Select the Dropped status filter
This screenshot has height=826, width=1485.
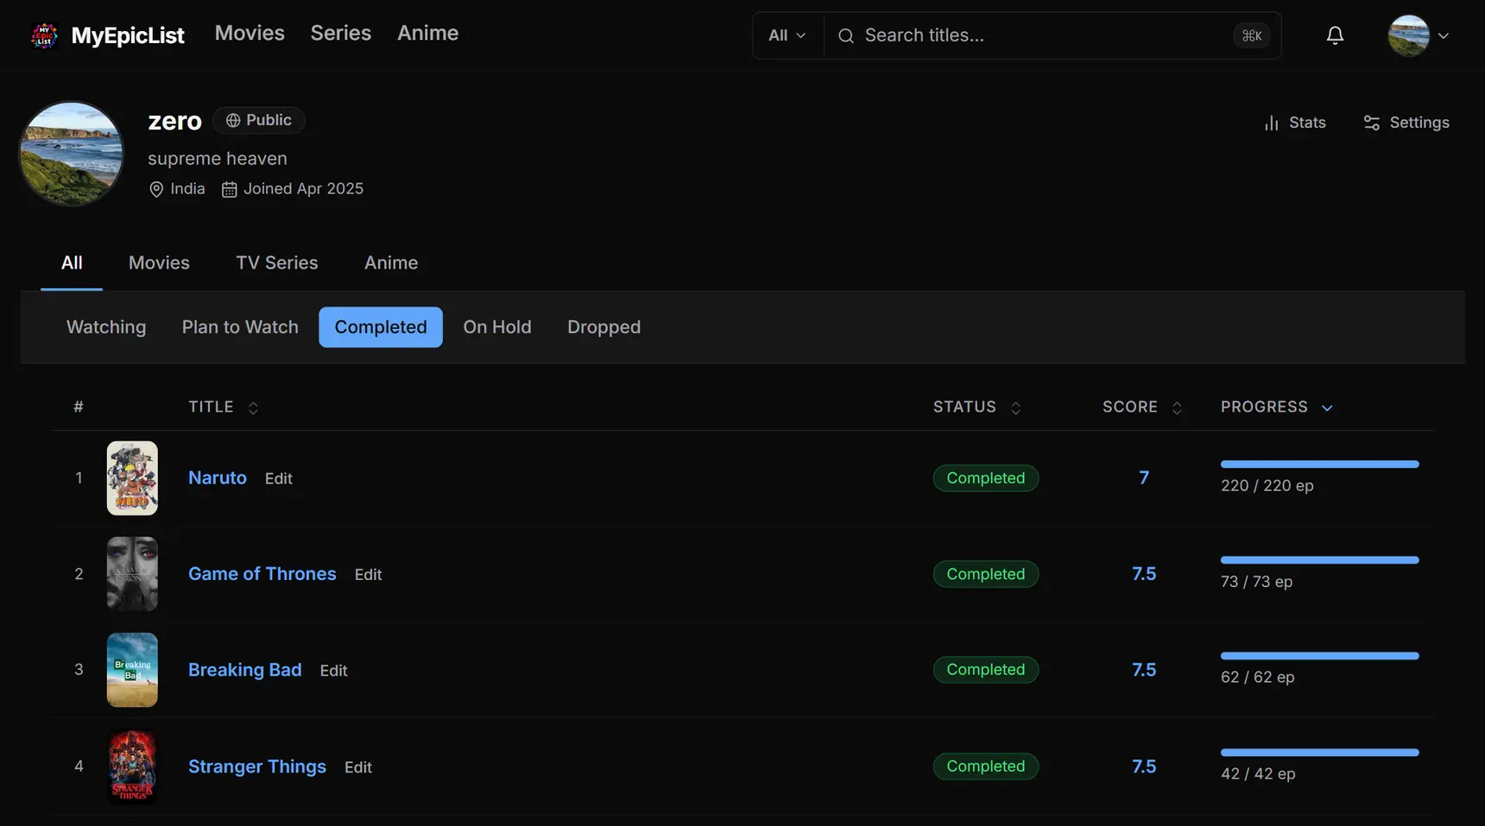click(604, 327)
